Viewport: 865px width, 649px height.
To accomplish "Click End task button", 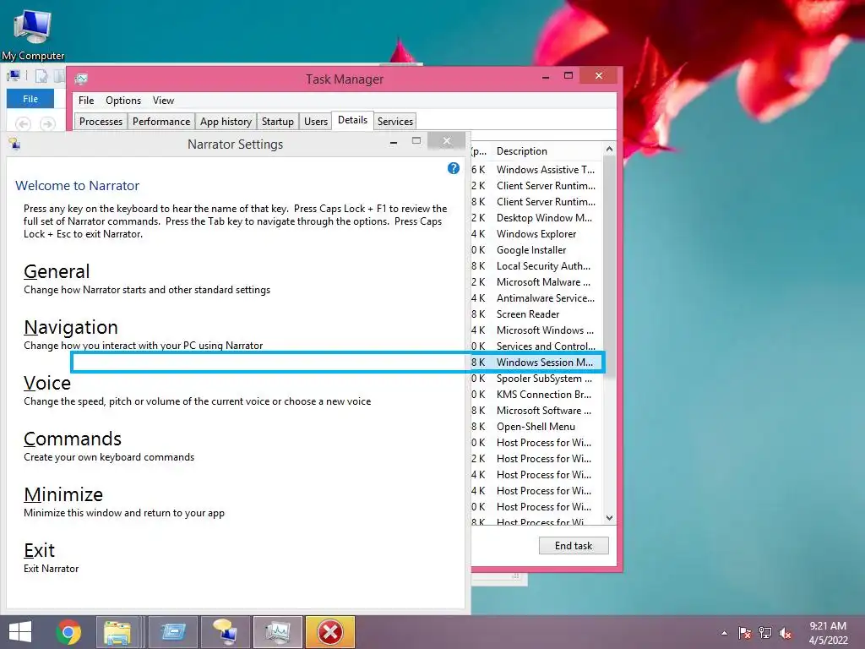I will point(574,546).
